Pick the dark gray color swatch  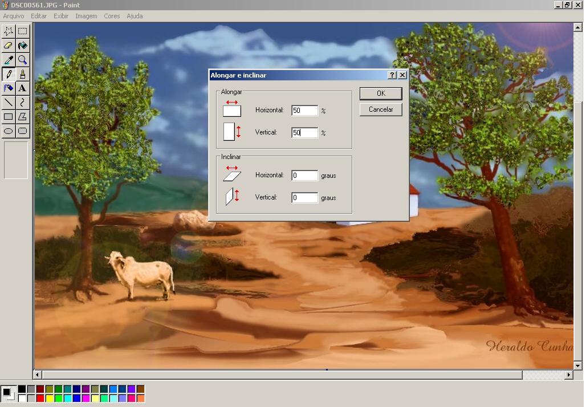pos(31,389)
